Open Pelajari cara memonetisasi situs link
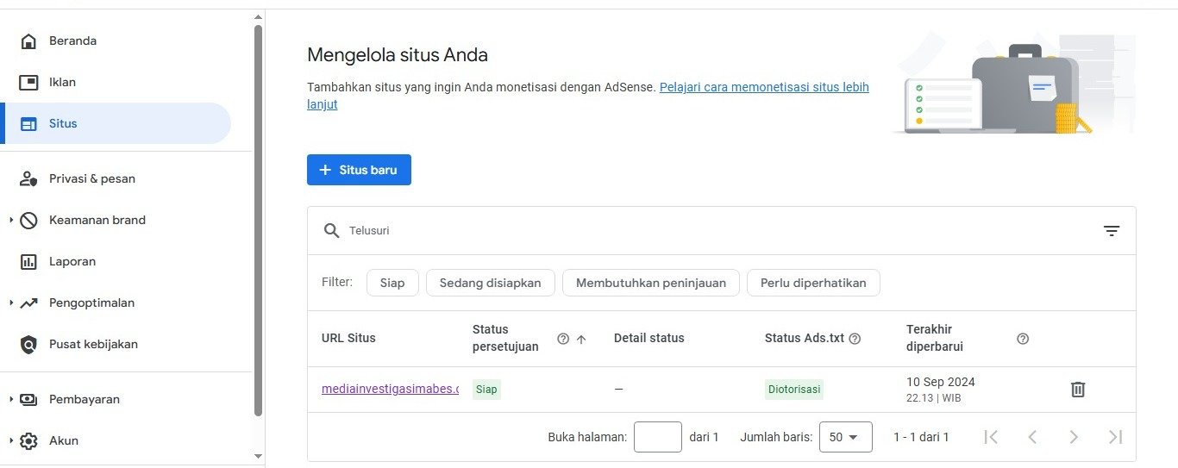This screenshot has width=1178, height=468. (x=764, y=87)
